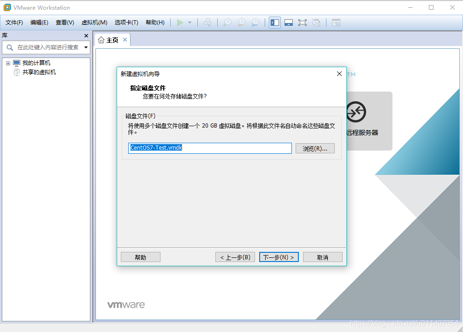The height and width of the screenshot is (332, 463).
Task: Click the send Ctrl+Alt+Del toolbar icon
Action: click(208, 23)
